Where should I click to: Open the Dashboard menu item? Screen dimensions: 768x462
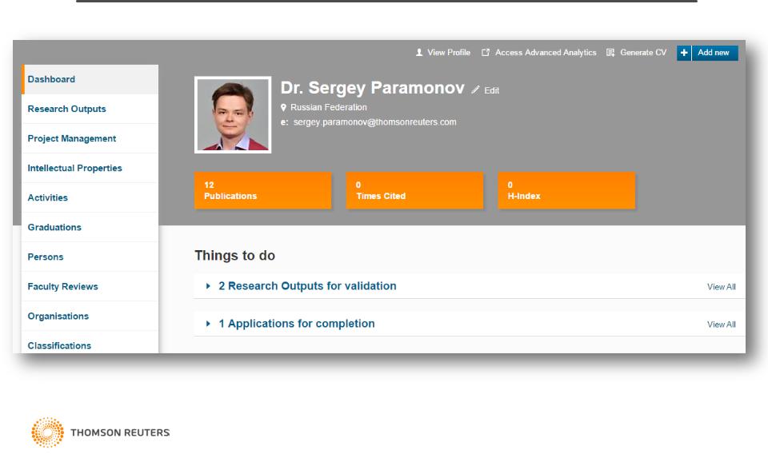tap(51, 79)
